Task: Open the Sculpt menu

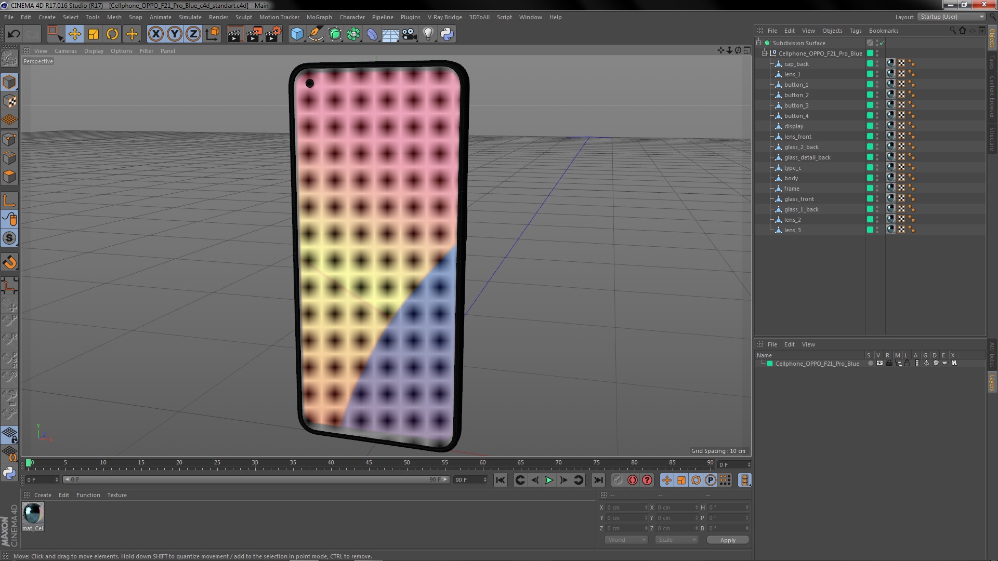Action: pyautogui.click(x=243, y=17)
